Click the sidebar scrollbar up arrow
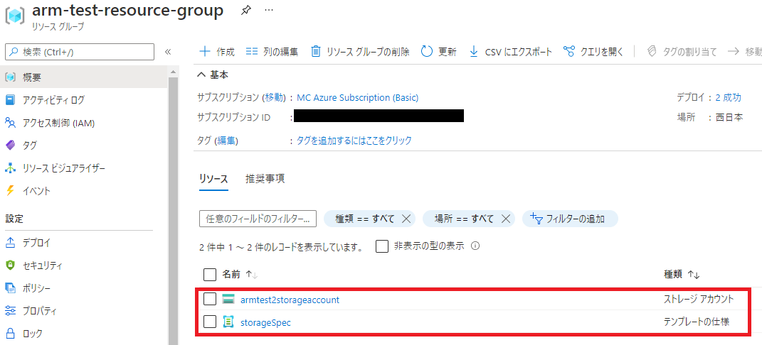Screen dimensions: 762x345 coord(174,72)
